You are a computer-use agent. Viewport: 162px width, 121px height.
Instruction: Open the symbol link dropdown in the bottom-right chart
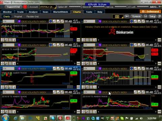point(97,92)
